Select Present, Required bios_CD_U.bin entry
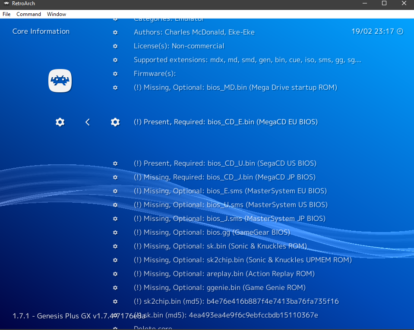Viewport: 414px width, 330px height. 225,163
